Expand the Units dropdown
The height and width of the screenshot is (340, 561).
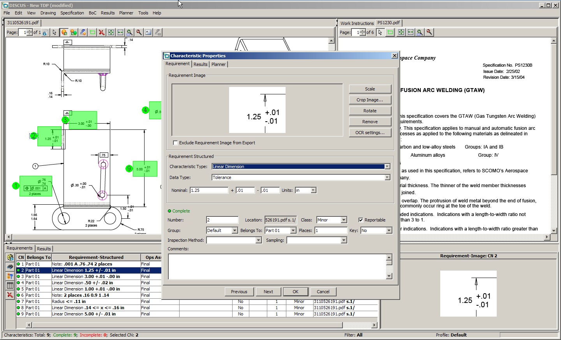313,190
